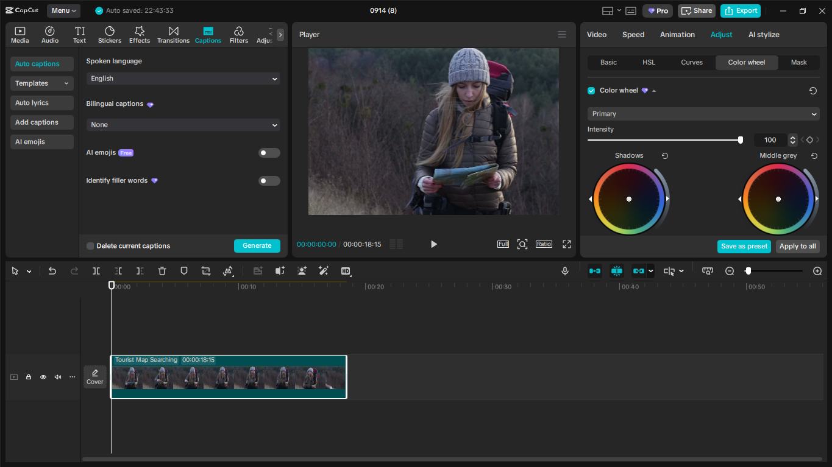Viewport: 832px width, 467px height.
Task: Open the Filters panel
Action: tap(238, 34)
